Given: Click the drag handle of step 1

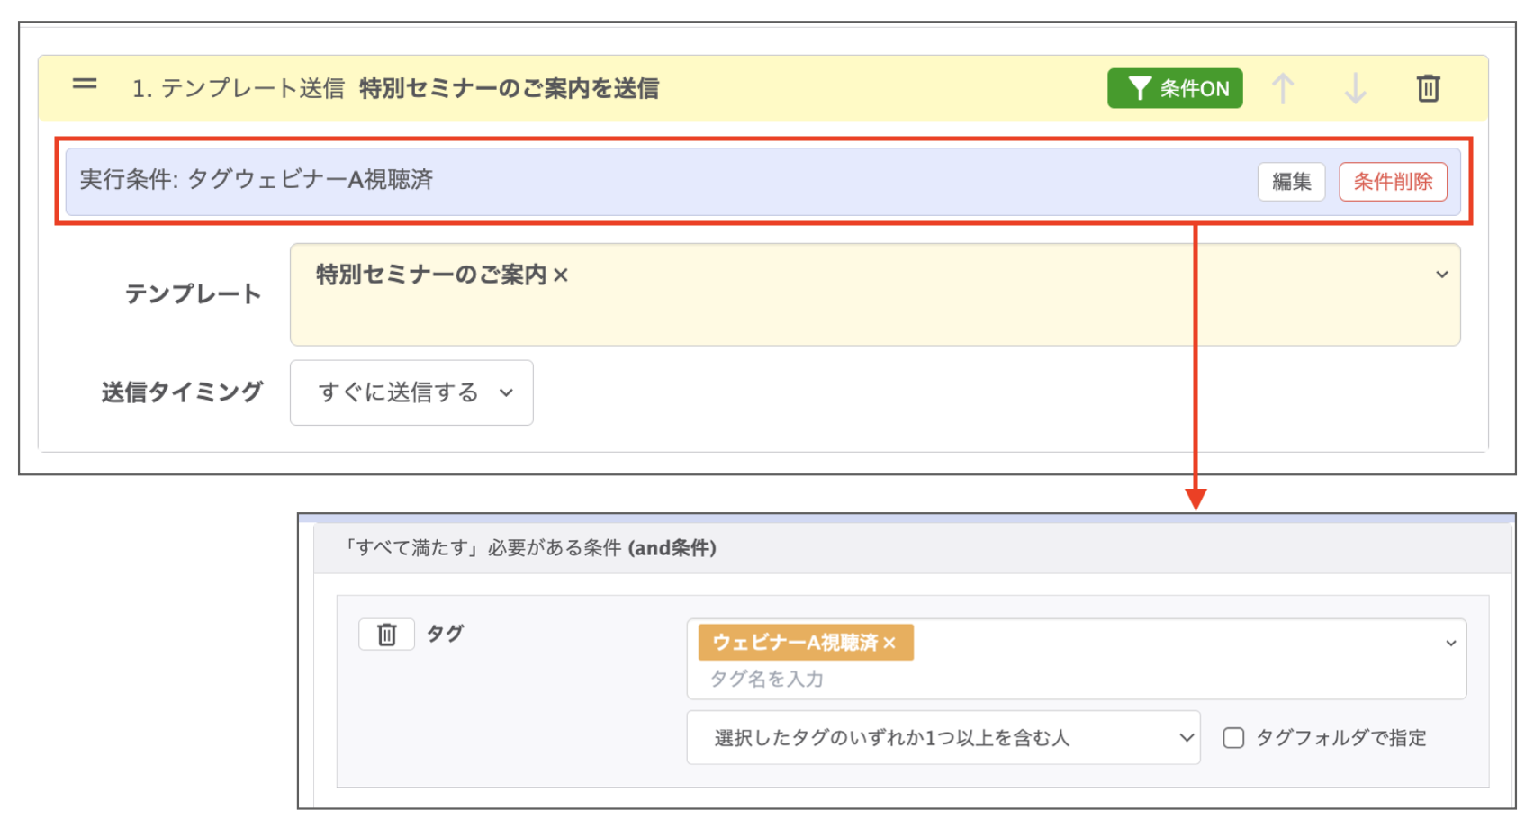Looking at the screenshot, I should (85, 85).
